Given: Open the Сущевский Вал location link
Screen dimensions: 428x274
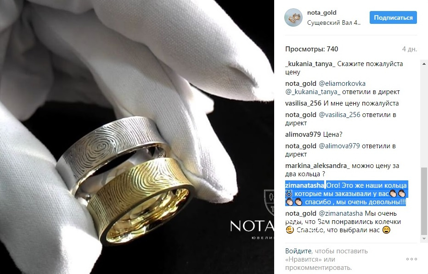Looking at the screenshot, I should click(x=333, y=22).
